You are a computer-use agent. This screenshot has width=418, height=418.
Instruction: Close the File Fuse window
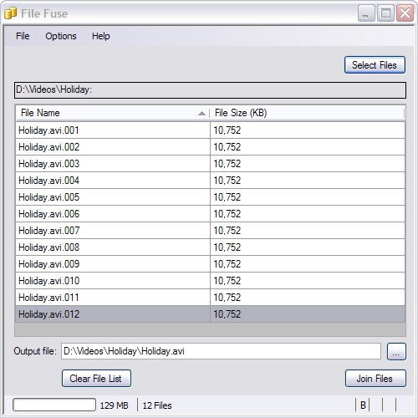[x=405, y=13]
